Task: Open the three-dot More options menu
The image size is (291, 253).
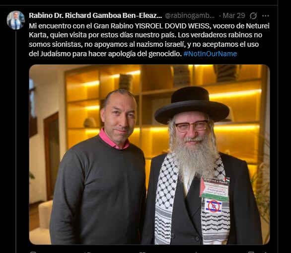Action: (266, 16)
